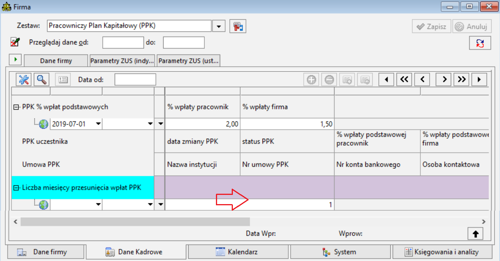Go to previous record chevron
Screen dimensions: 500x261
click(x=422, y=80)
